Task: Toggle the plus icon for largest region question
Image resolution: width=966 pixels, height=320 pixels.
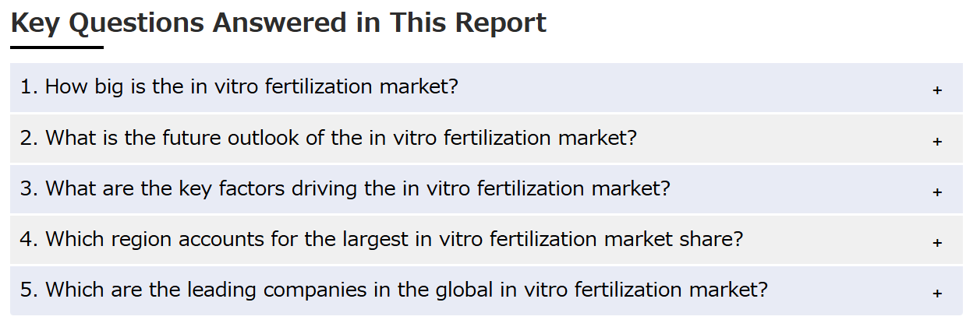Action: 937,242
